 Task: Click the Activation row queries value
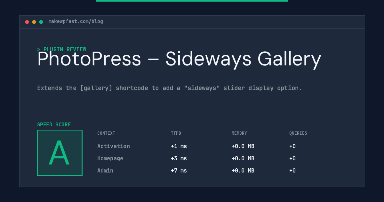[292, 146]
